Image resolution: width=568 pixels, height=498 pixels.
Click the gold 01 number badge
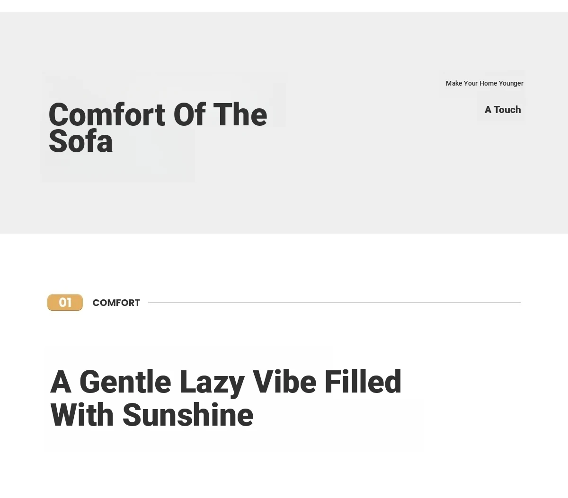tap(65, 303)
